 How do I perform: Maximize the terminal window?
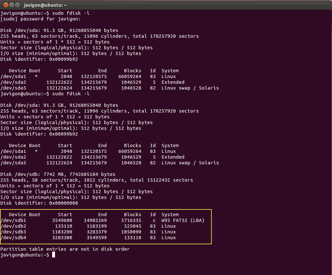coord(18,5)
